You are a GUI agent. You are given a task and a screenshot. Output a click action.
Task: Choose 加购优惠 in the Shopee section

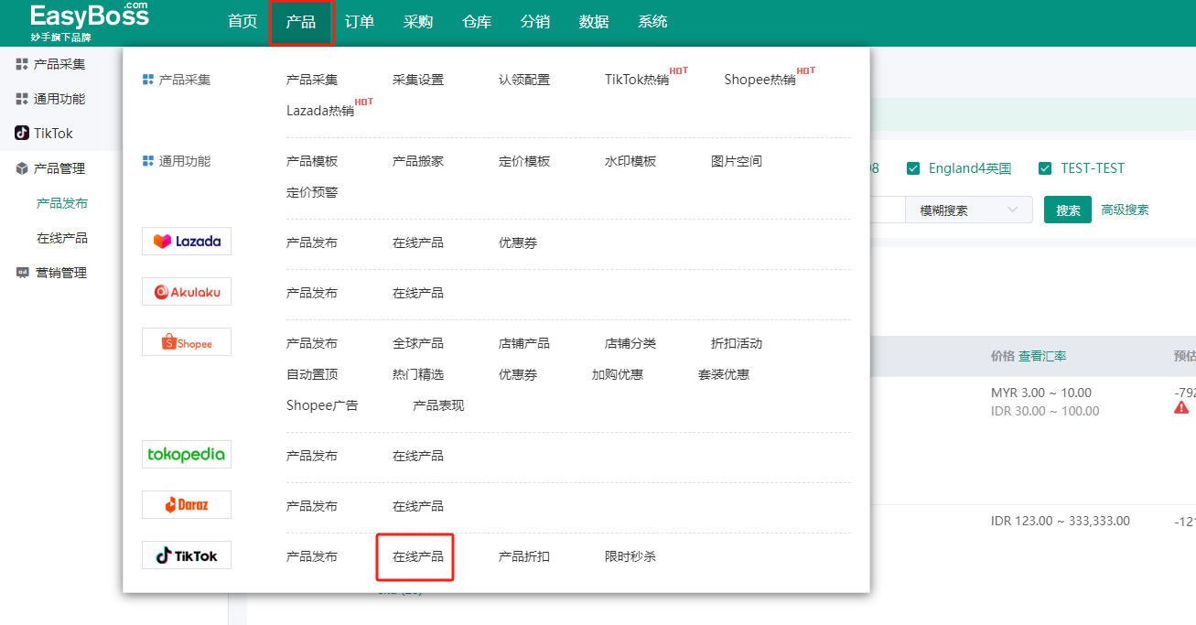[618, 374]
